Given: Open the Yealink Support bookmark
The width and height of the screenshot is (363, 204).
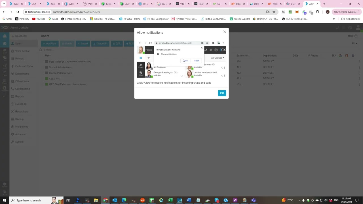Looking at the screenshot, I should coord(240,19).
